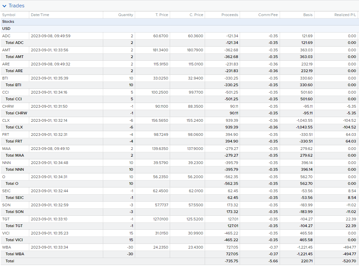
Task: Click BTI proceeds value -330.25
Action: click(231, 78)
